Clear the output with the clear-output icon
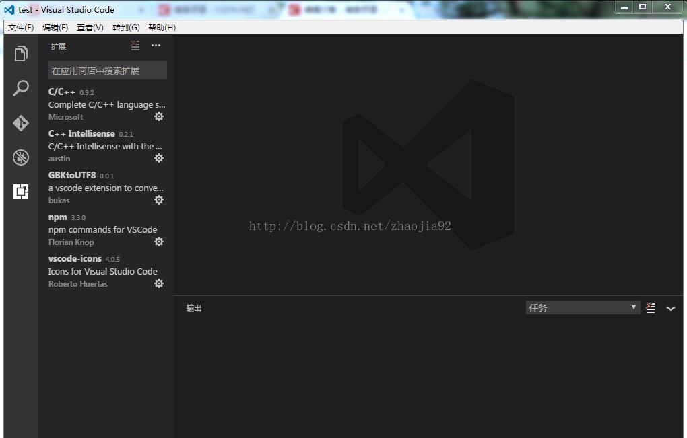The height and width of the screenshot is (438, 687). tap(650, 307)
